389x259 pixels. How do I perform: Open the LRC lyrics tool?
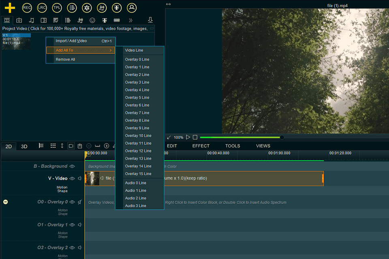[x=42, y=8]
